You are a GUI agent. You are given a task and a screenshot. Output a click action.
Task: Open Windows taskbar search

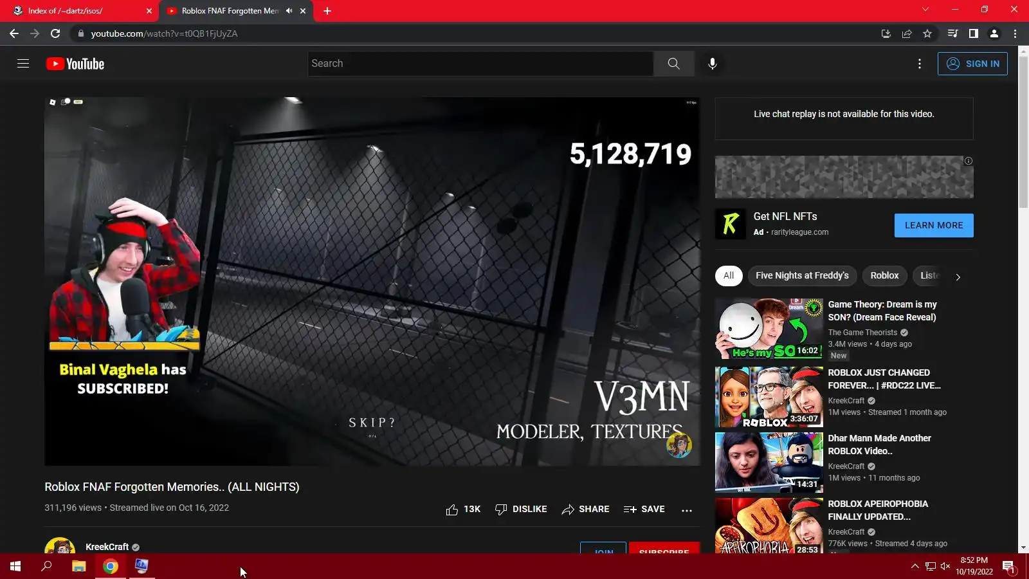coord(46,566)
